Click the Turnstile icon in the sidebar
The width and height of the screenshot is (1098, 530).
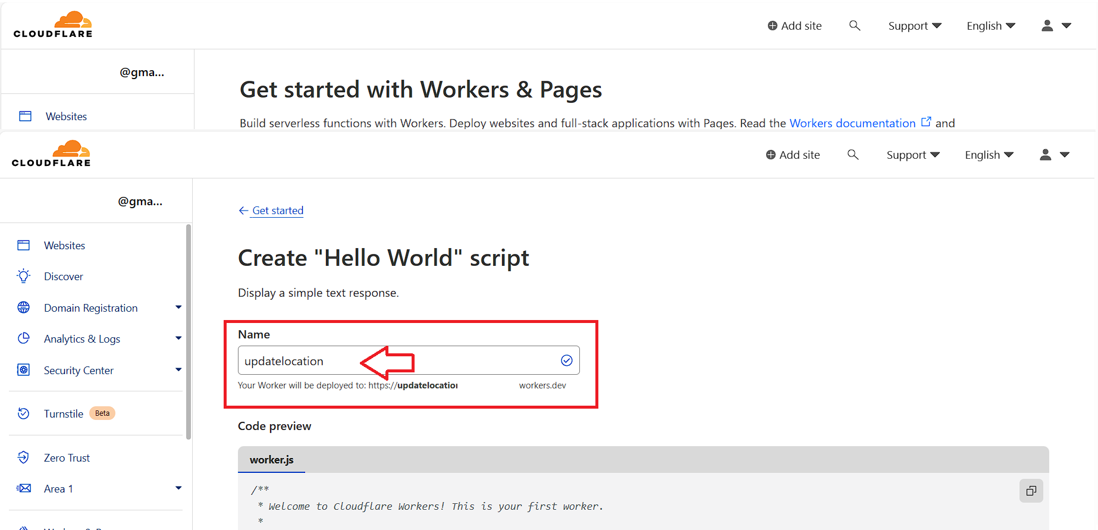[x=24, y=413]
